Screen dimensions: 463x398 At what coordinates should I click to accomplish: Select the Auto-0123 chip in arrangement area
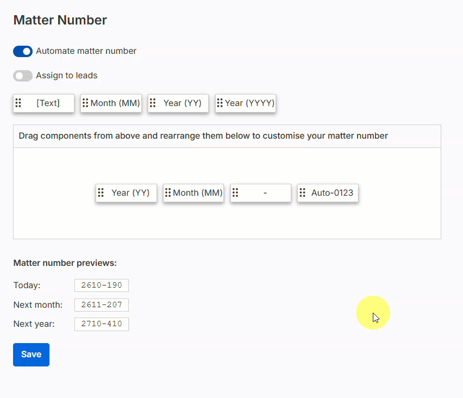[328, 193]
